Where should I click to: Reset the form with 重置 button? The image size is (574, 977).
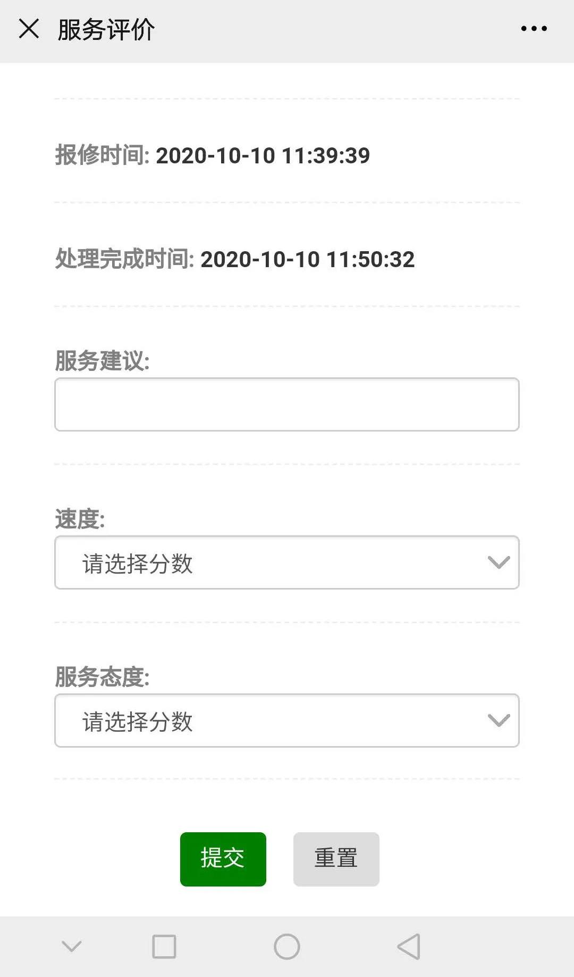(x=336, y=859)
